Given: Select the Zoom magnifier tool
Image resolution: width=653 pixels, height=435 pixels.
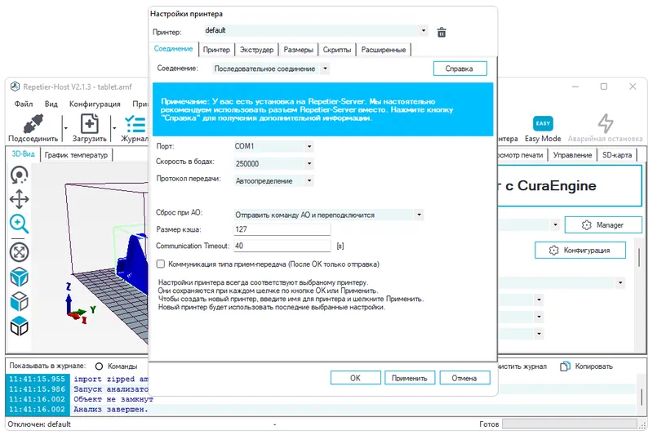Looking at the screenshot, I should [19, 224].
